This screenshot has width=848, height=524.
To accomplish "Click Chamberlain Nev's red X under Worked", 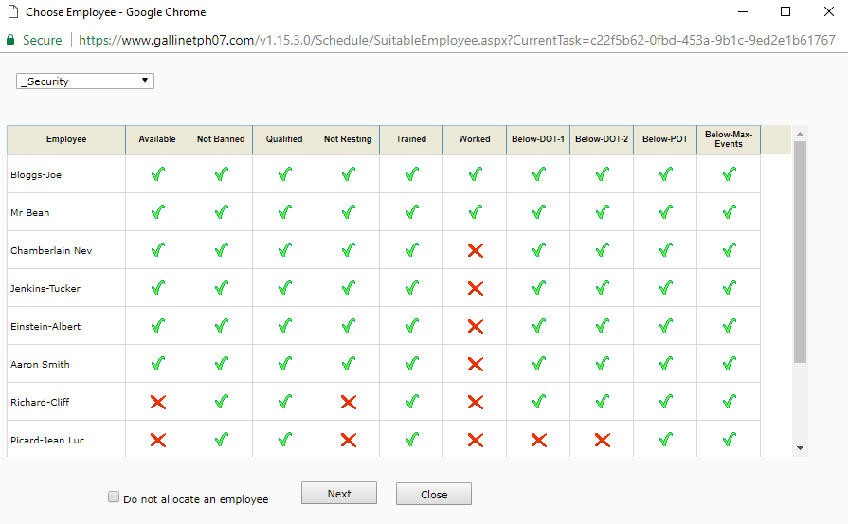I will click(475, 250).
